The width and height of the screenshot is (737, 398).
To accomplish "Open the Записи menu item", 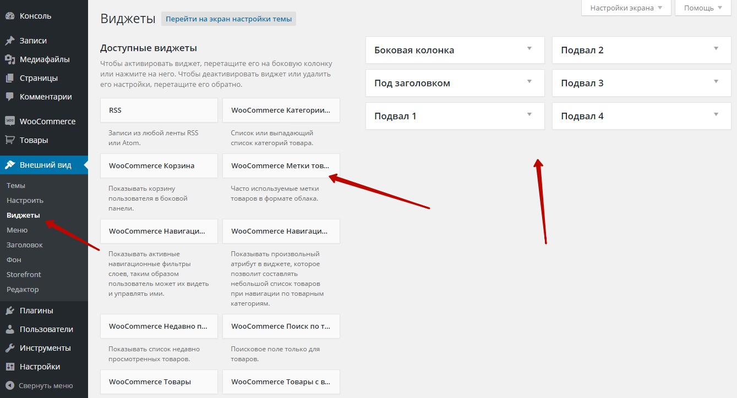I will tap(44, 41).
